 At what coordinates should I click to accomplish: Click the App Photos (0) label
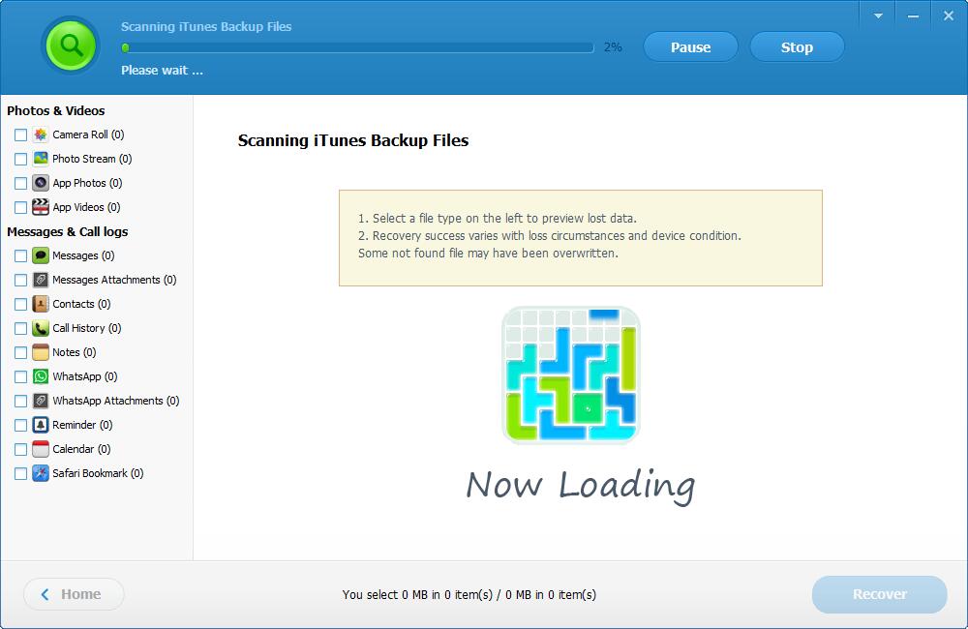[x=87, y=183]
